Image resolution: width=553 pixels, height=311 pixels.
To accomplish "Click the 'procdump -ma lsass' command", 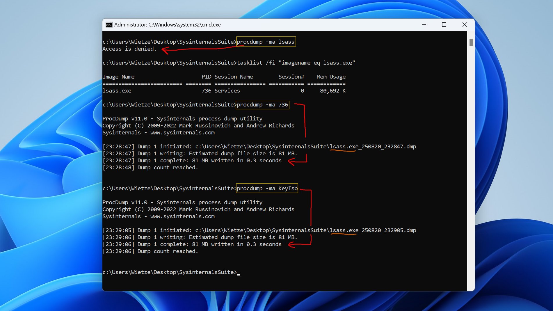I will pyautogui.click(x=266, y=42).
